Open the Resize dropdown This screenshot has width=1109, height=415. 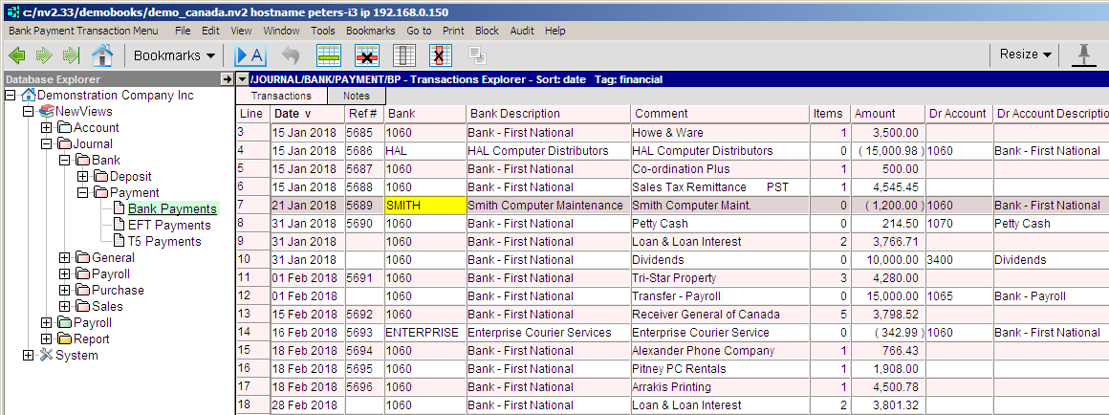click(1025, 55)
